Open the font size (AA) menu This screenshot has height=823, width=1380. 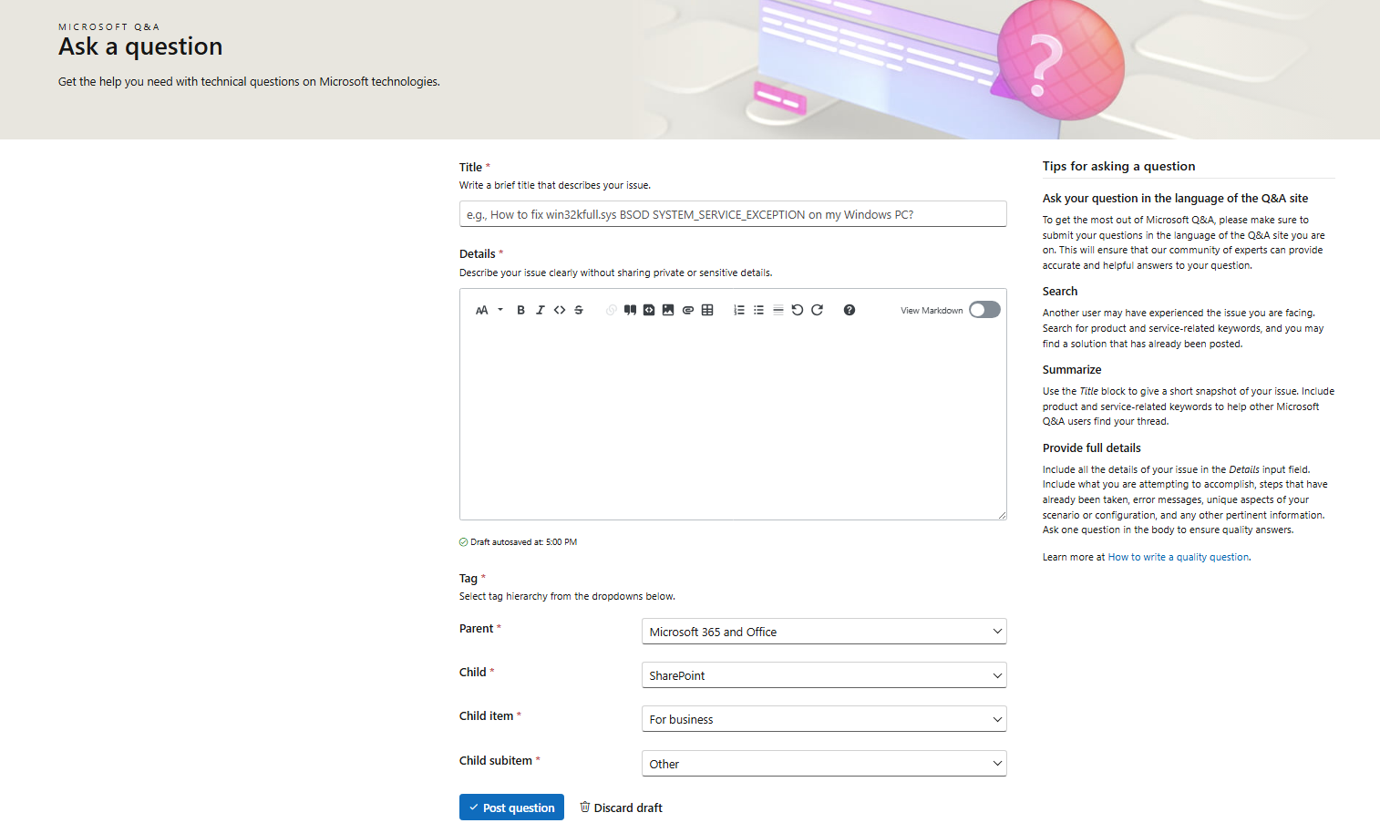point(489,310)
